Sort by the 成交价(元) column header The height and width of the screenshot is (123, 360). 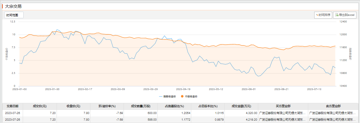tap(40, 106)
